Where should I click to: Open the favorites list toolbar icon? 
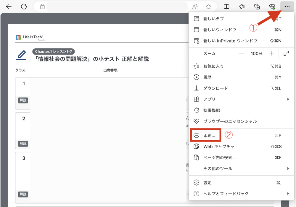click(242, 7)
